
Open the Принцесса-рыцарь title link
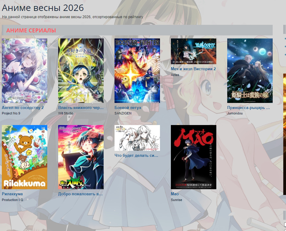coord(248,107)
